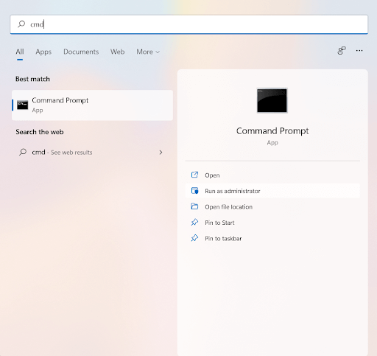Image resolution: width=377 pixels, height=356 pixels.
Task: Switch to the Apps filter tab
Action: (43, 52)
